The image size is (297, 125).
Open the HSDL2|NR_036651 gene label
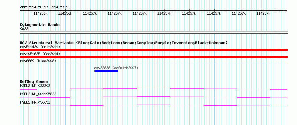pyautogui.click(x=35, y=102)
